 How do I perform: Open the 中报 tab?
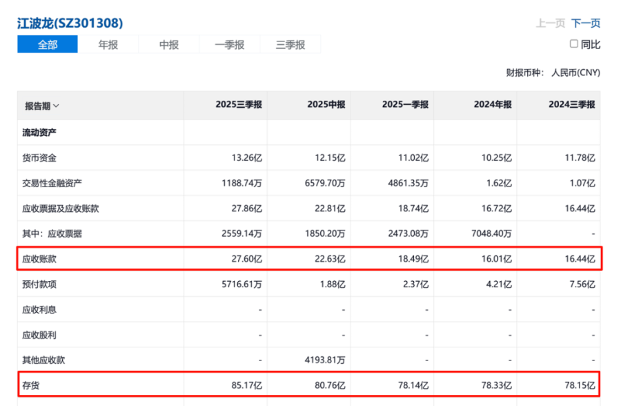(x=169, y=45)
